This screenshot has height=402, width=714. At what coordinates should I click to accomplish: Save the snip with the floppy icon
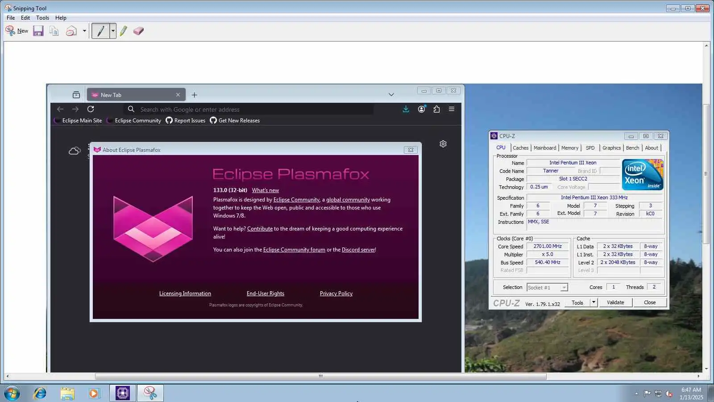[x=38, y=31]
